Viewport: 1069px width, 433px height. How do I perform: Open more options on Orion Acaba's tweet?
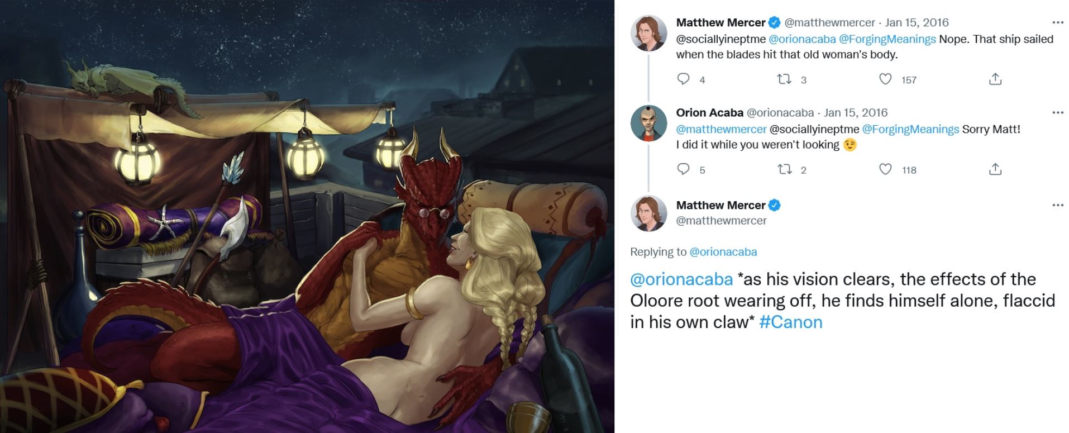(1057, 113)
